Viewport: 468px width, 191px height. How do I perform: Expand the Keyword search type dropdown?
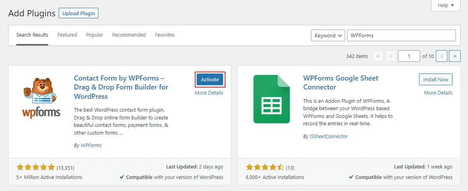point(328,35)
